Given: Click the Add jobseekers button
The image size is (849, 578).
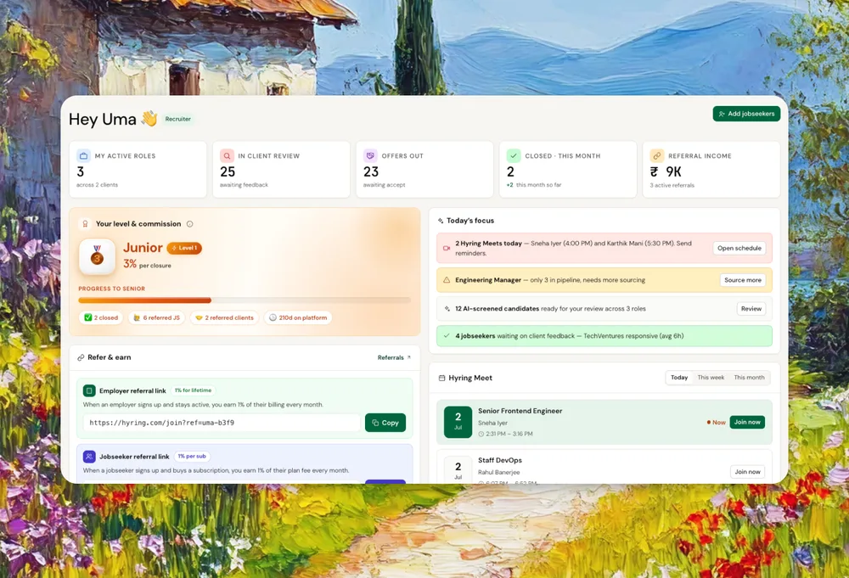Looking at the screenshot, I should tap(746, 114).
